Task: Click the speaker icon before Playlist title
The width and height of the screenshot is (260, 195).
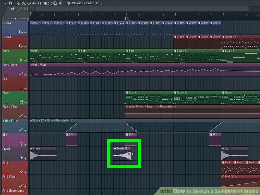Action: point(69,3)
